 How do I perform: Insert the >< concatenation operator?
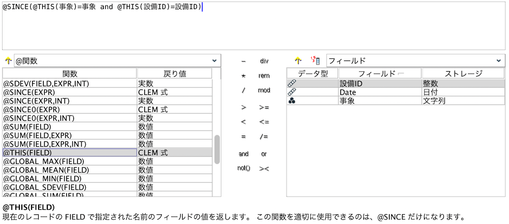[264, 169]
